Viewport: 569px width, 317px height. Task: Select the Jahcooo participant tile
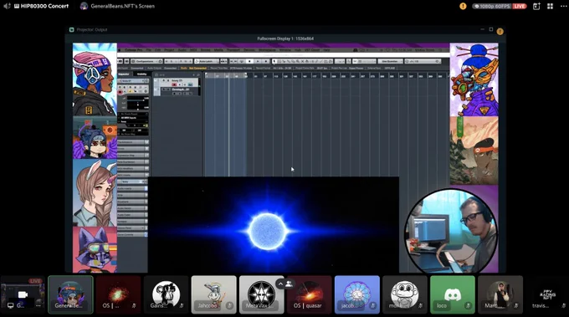(x=213, y=294)
